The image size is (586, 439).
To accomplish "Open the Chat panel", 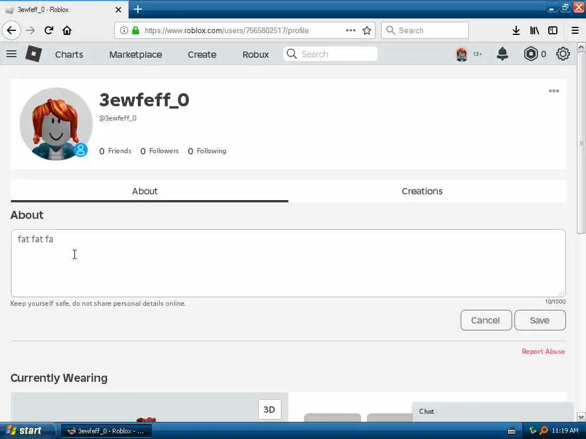I will pos(493,412).
